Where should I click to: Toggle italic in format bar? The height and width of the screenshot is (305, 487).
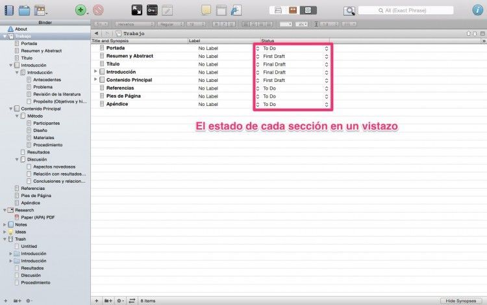(223, 24)
